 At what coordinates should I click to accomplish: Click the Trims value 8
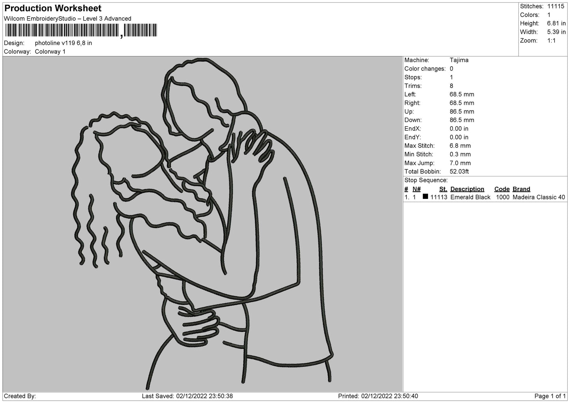coord(452,86)
